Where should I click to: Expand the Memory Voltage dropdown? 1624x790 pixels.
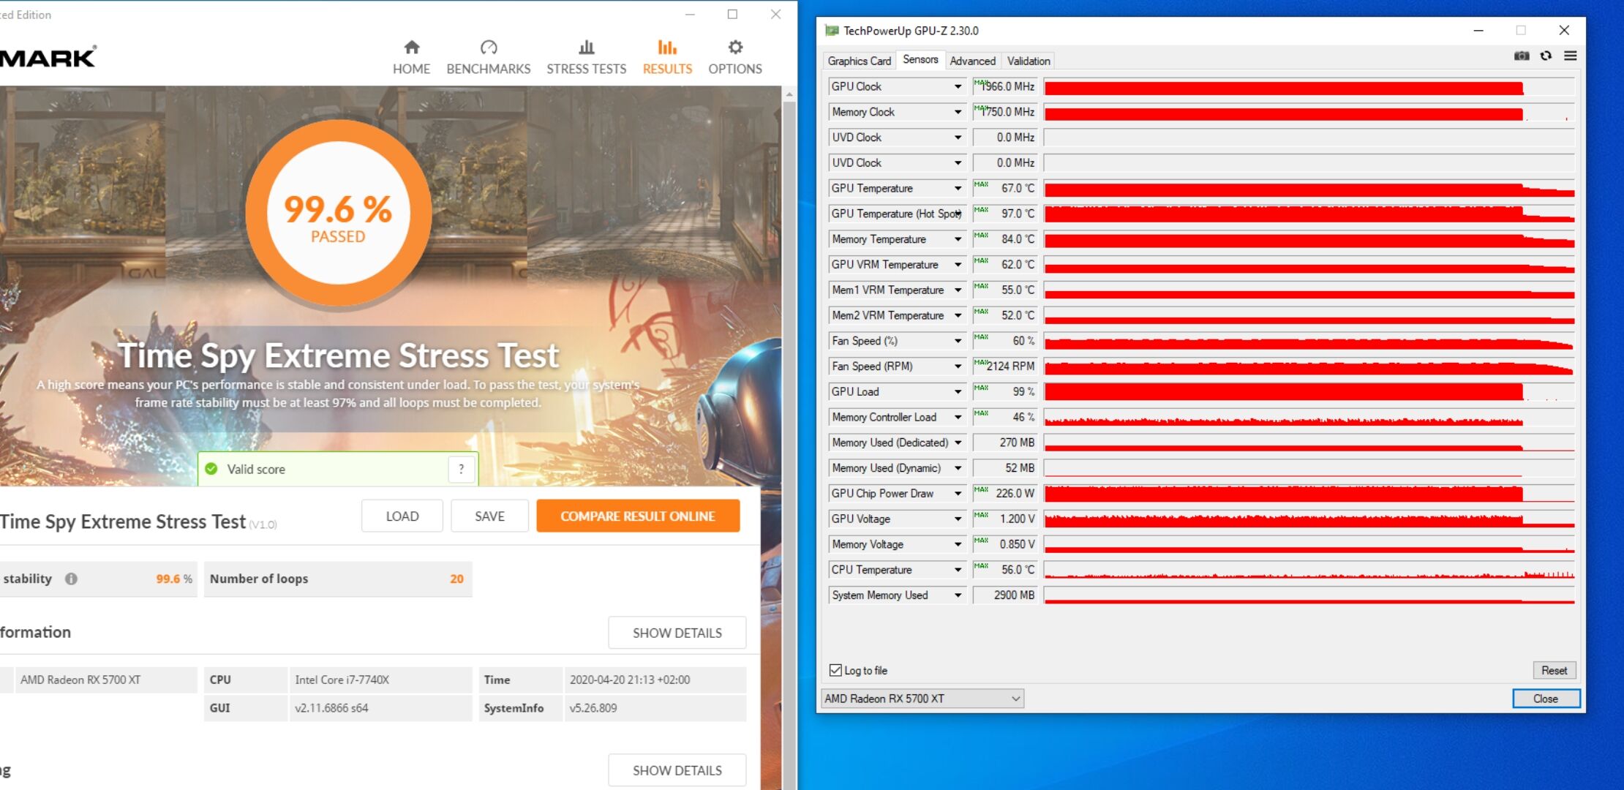click(958, 544)
